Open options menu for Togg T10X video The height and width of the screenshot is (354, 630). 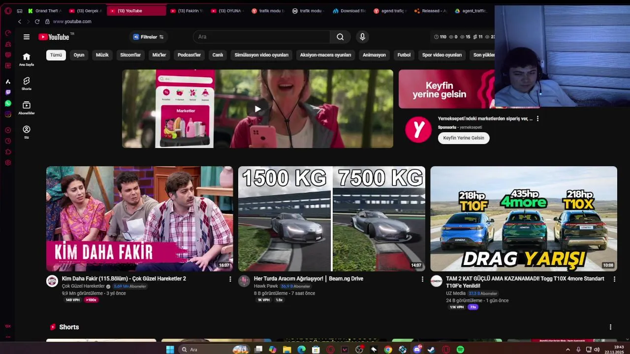[614, 279]
